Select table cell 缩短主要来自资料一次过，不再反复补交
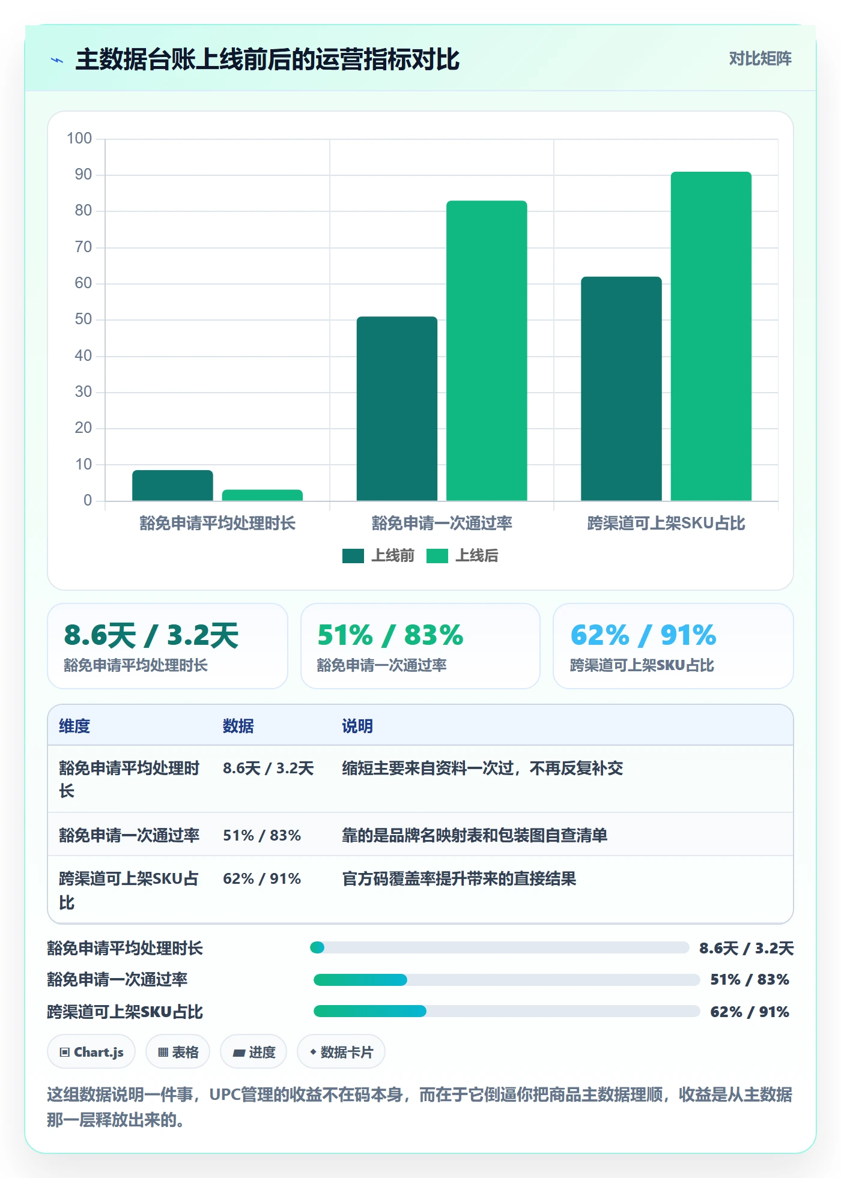The image size is (841, 1178). pos(482,769)
